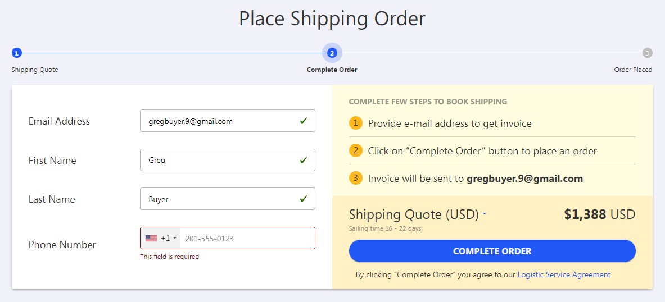Screen dimensions: 665x302
Task: Click step 1 circle in progress bar
Action: tap(16, 53)
